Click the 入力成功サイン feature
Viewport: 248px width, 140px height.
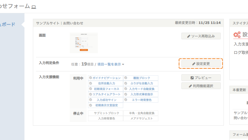[x=105, y=100]
